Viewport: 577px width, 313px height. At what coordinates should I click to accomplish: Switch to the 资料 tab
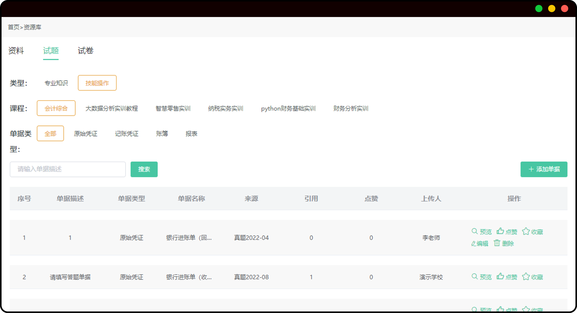(16, 51)
